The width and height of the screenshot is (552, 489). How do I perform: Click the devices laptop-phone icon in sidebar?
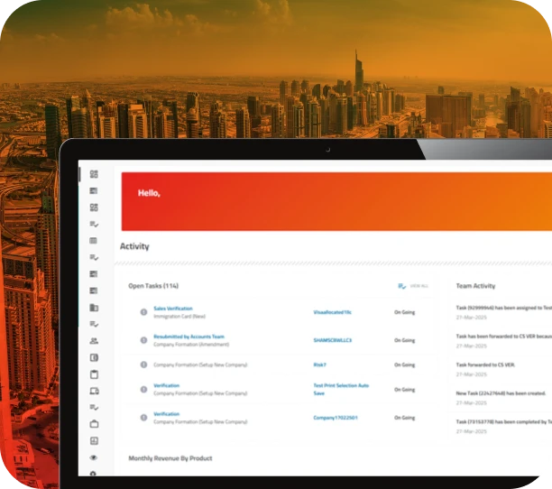point(94,391)
